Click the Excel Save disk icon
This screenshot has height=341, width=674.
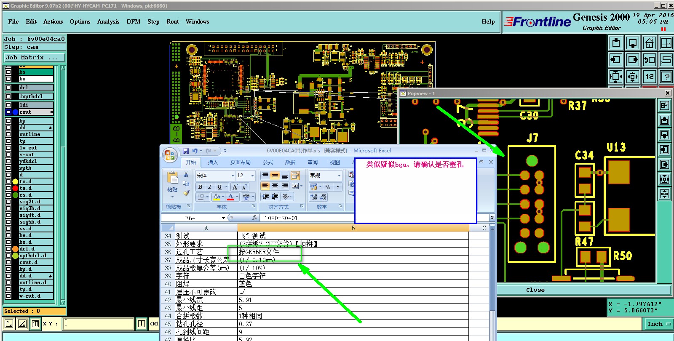[x=186, y=151]
